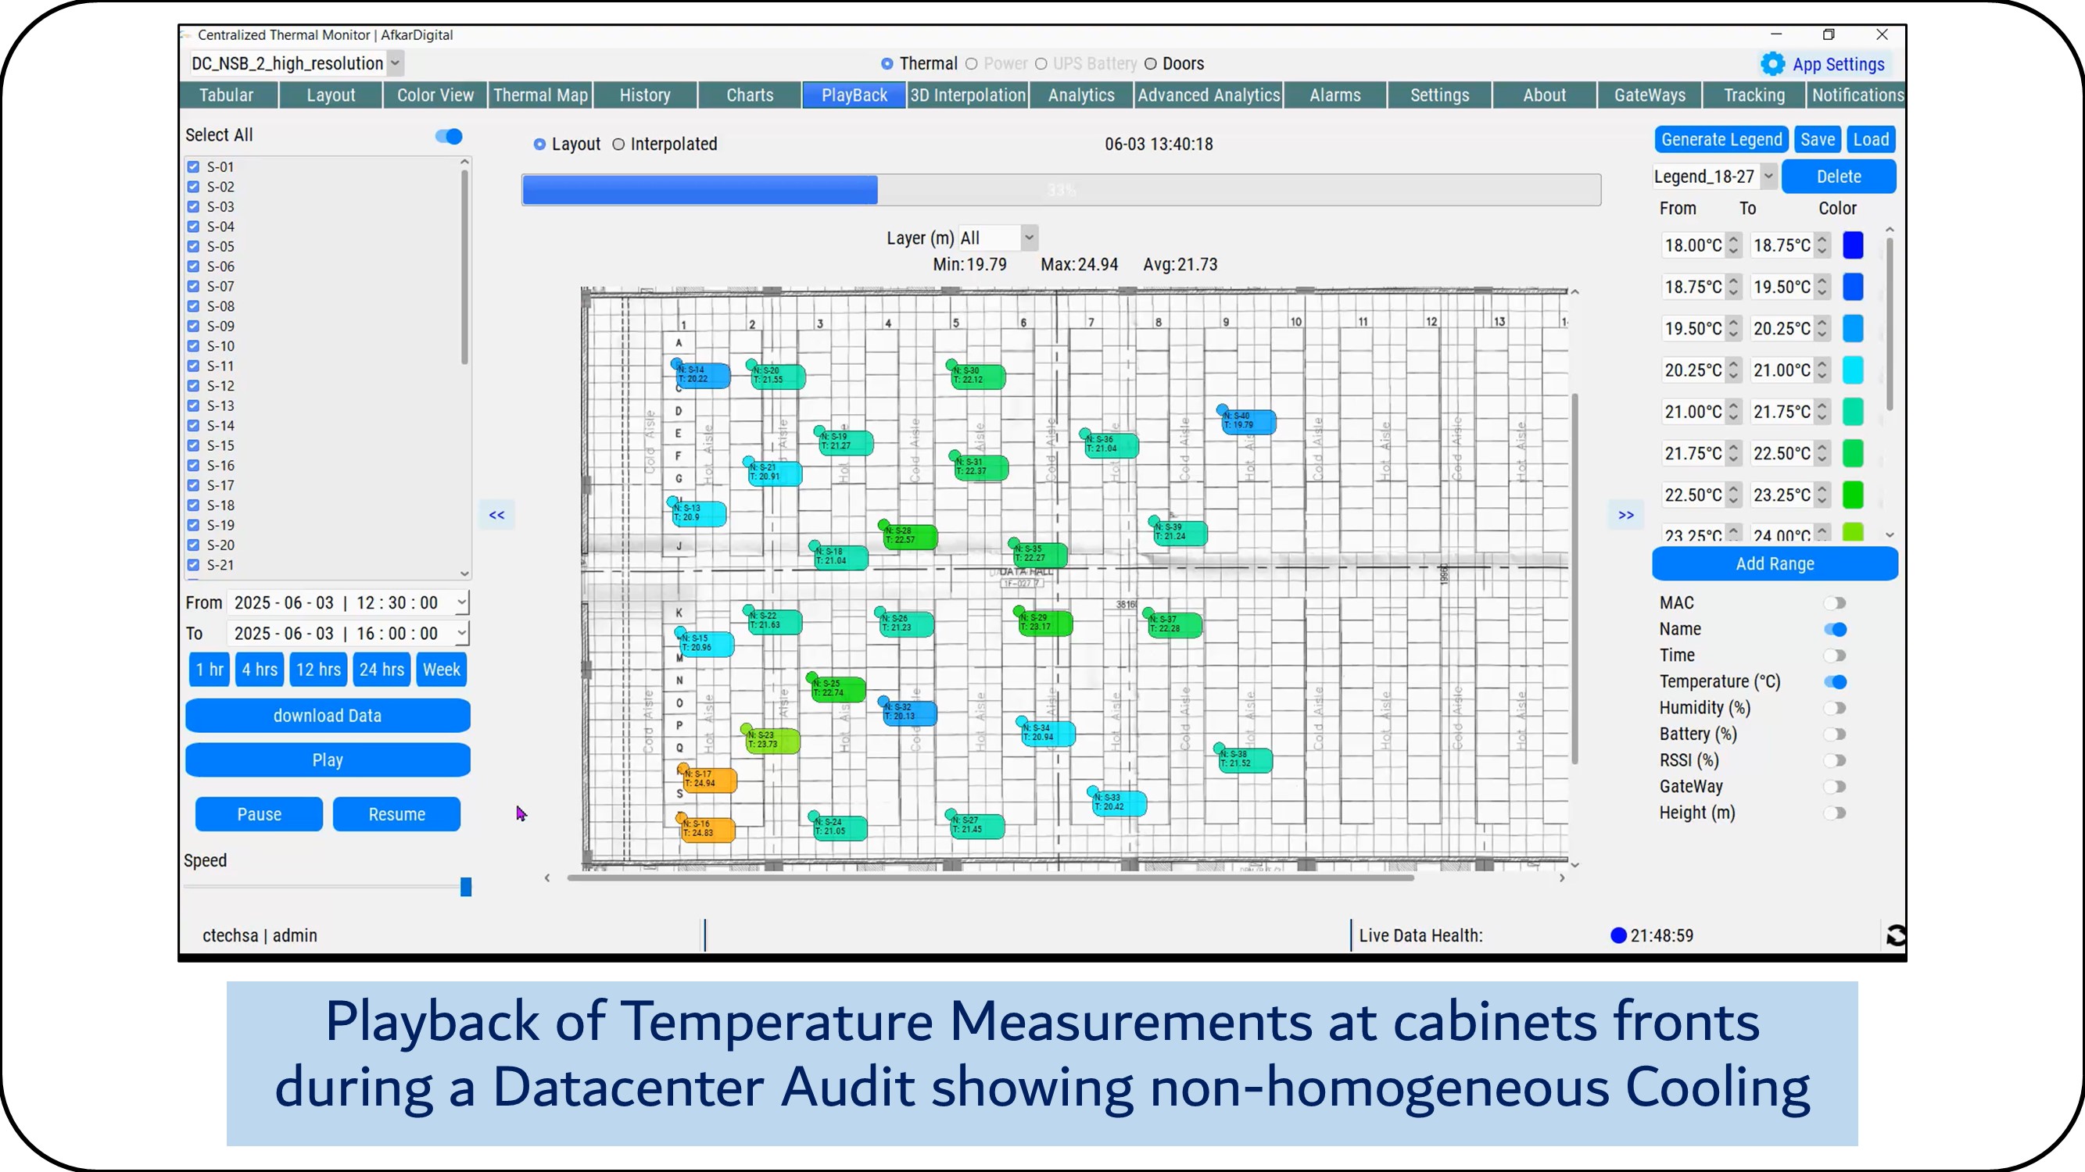Enable the Humidity (%) toggle
Screen dimensions: 2085x1172
coord(1834,708)
